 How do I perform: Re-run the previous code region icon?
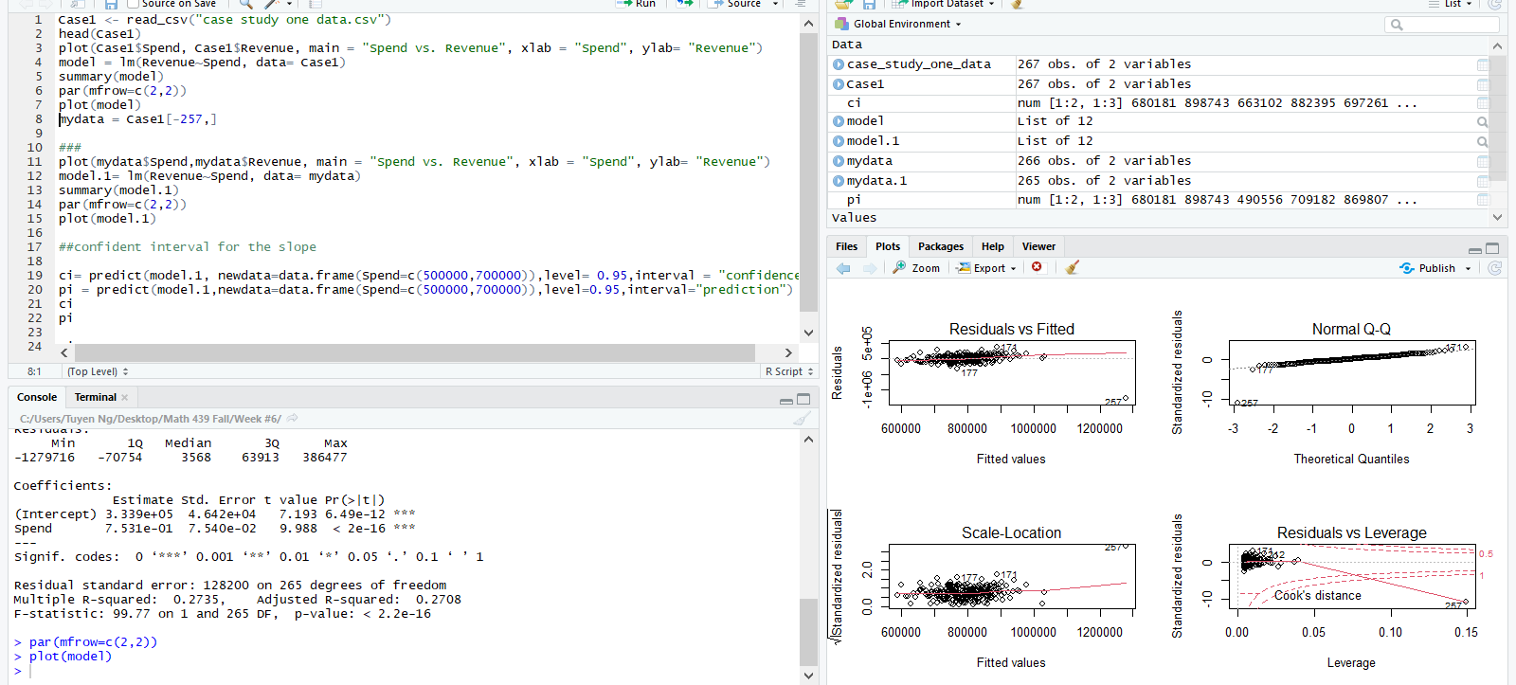(x=682, y=5)
